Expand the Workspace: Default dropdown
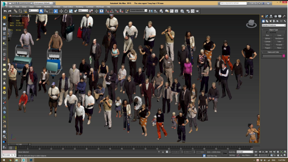Viewport: 288px width, 162px height. 43,3
